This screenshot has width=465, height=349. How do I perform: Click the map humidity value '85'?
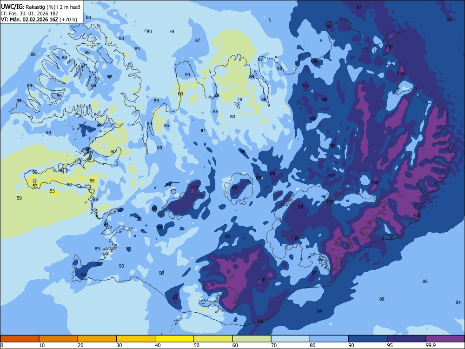tap(166, 126)
